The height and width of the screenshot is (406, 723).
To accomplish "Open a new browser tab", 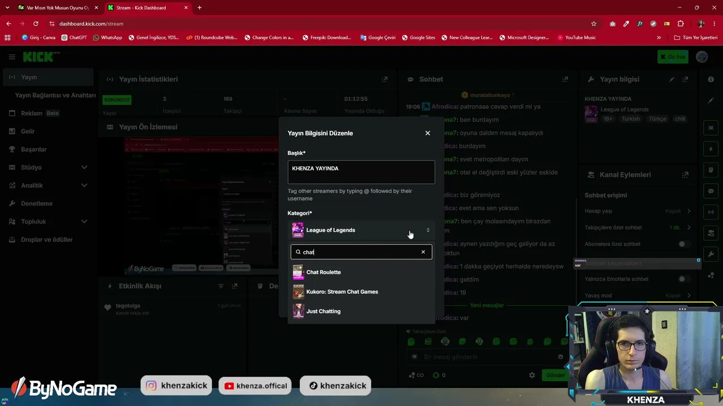I will (199, 8).
